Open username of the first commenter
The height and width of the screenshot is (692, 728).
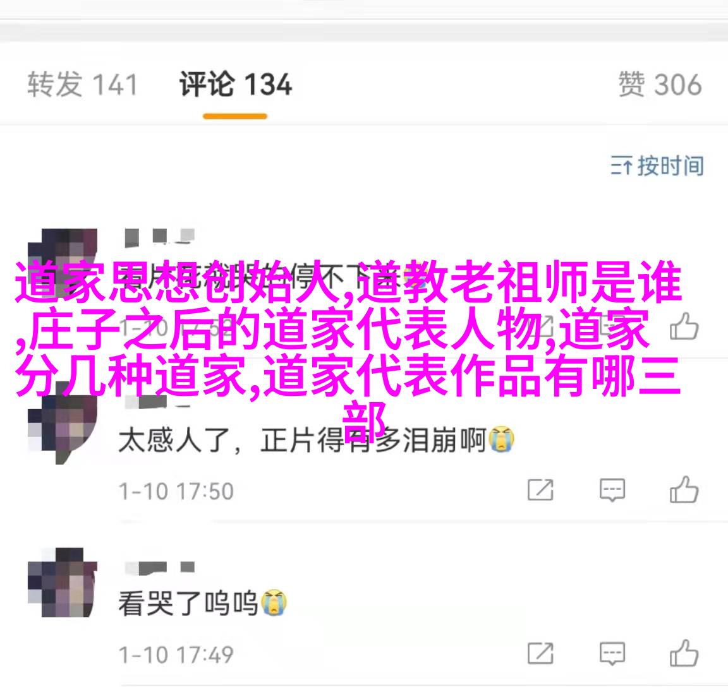(x=160, y=237)
